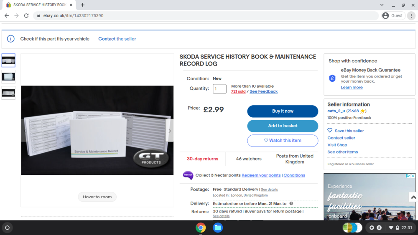The image size is (418, 235).
Task: Open See other items link
Action: [343, 152]
